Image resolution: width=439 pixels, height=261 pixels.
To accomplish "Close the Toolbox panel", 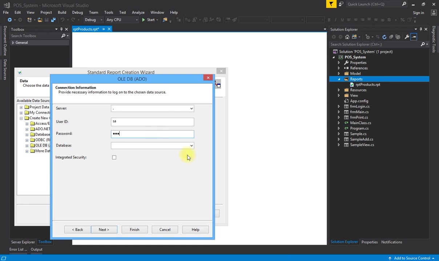I will [x=66, y=29].
